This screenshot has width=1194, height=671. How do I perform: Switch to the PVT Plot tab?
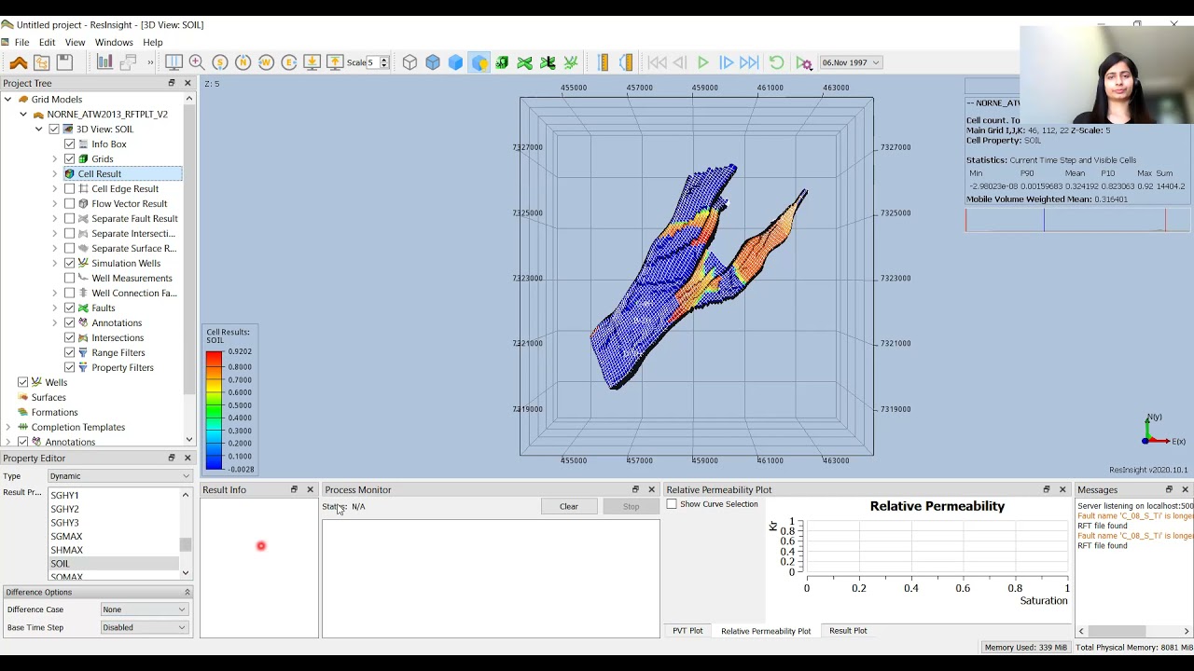(x=687, y=631)
